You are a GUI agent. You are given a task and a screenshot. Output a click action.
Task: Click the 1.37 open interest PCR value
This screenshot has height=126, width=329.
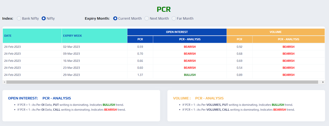(x=140, y=75)
